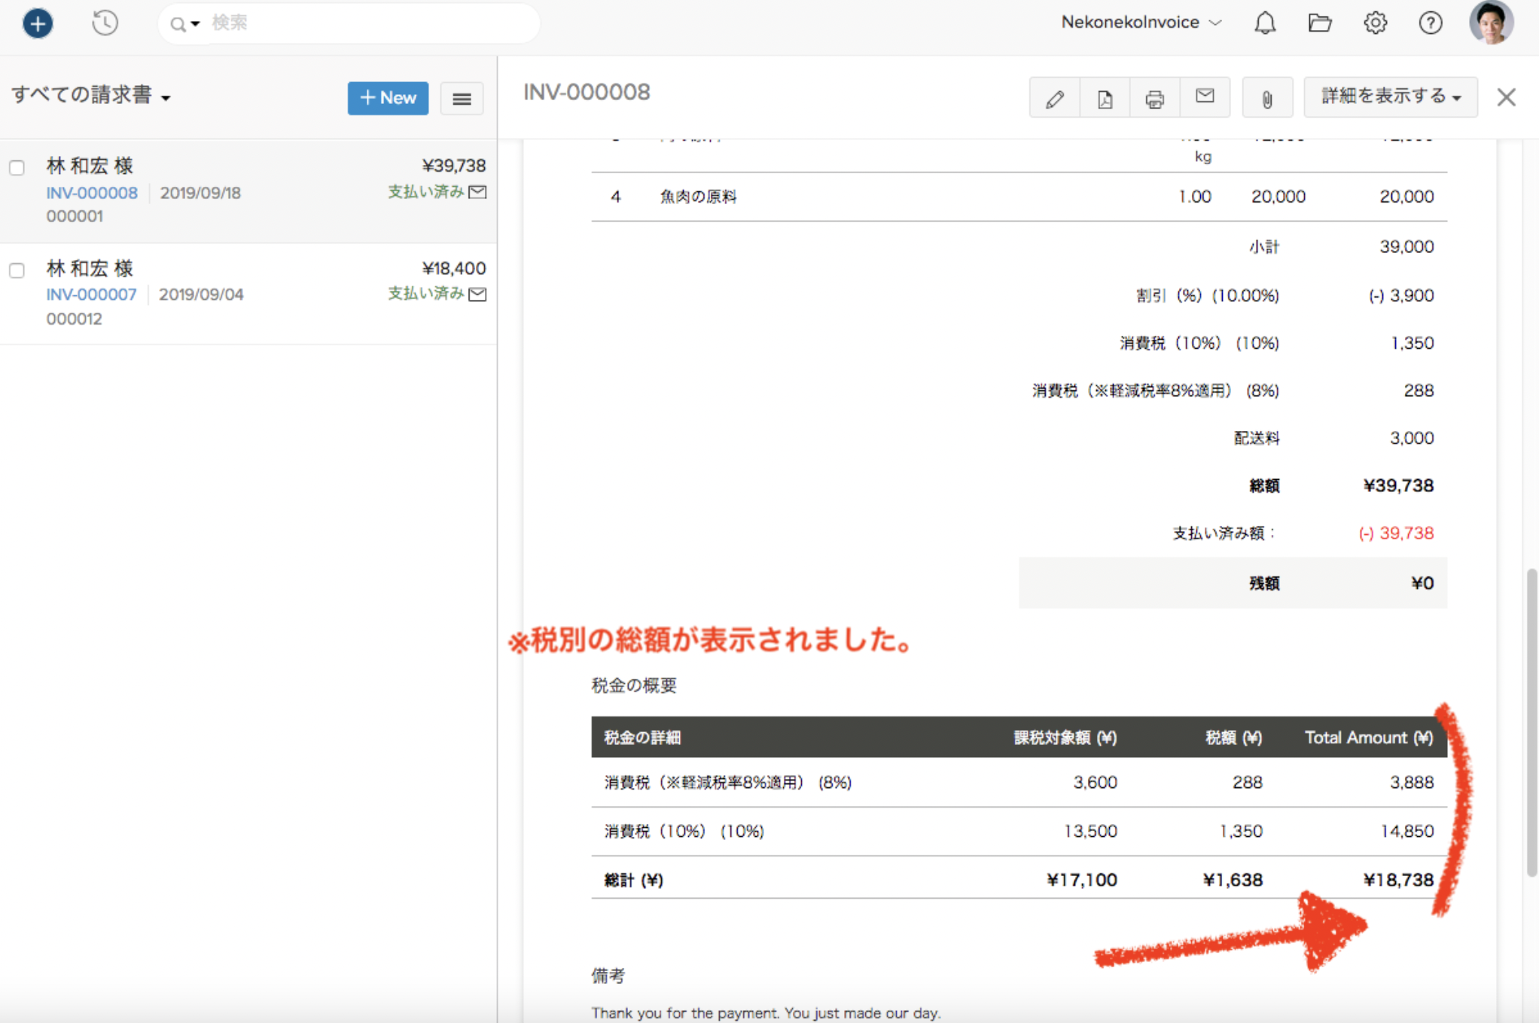Open the notifications bell
The width and height of the screenshot is (1539, 1023).
pos(1265,23)
